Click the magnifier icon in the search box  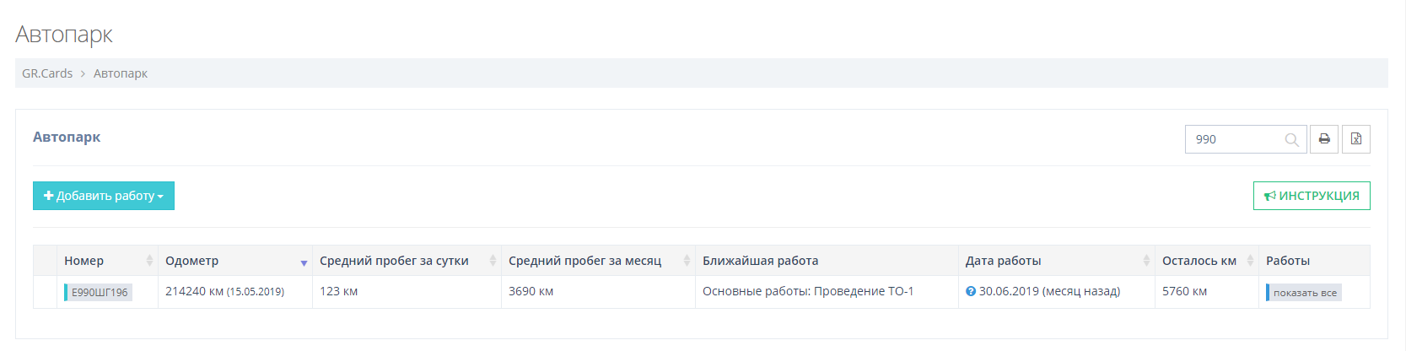(x=1291, y=140)
